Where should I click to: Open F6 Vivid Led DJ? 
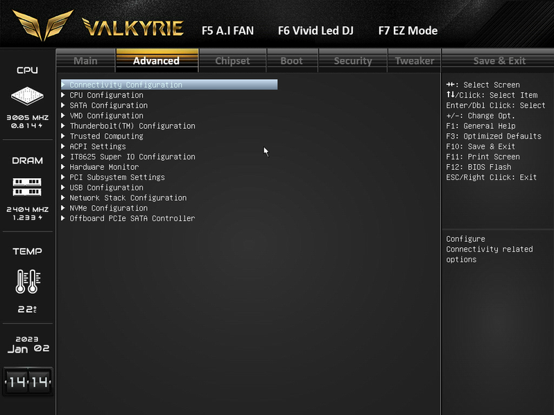pyautogui.click(x=315, y=30)
